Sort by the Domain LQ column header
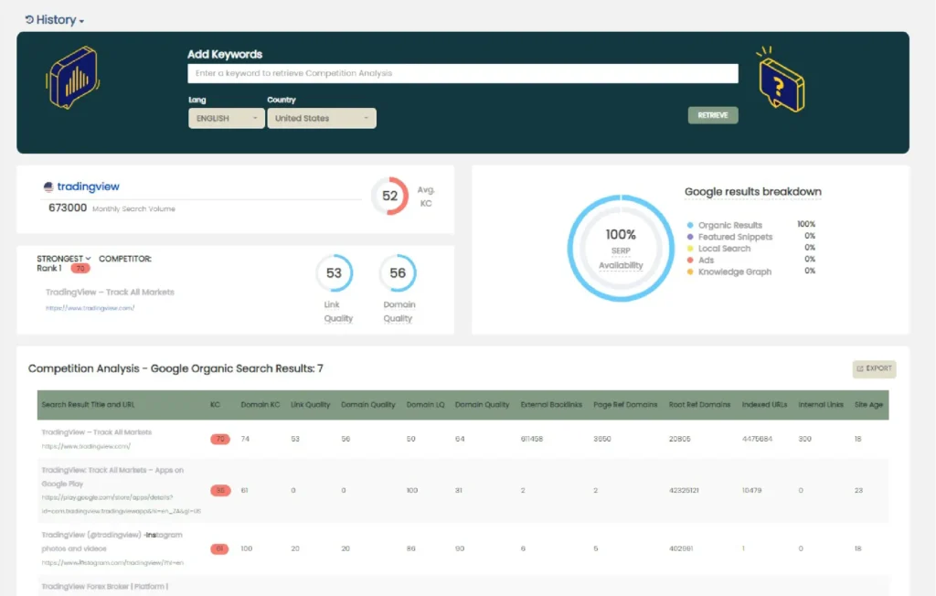 click(426, 404)
